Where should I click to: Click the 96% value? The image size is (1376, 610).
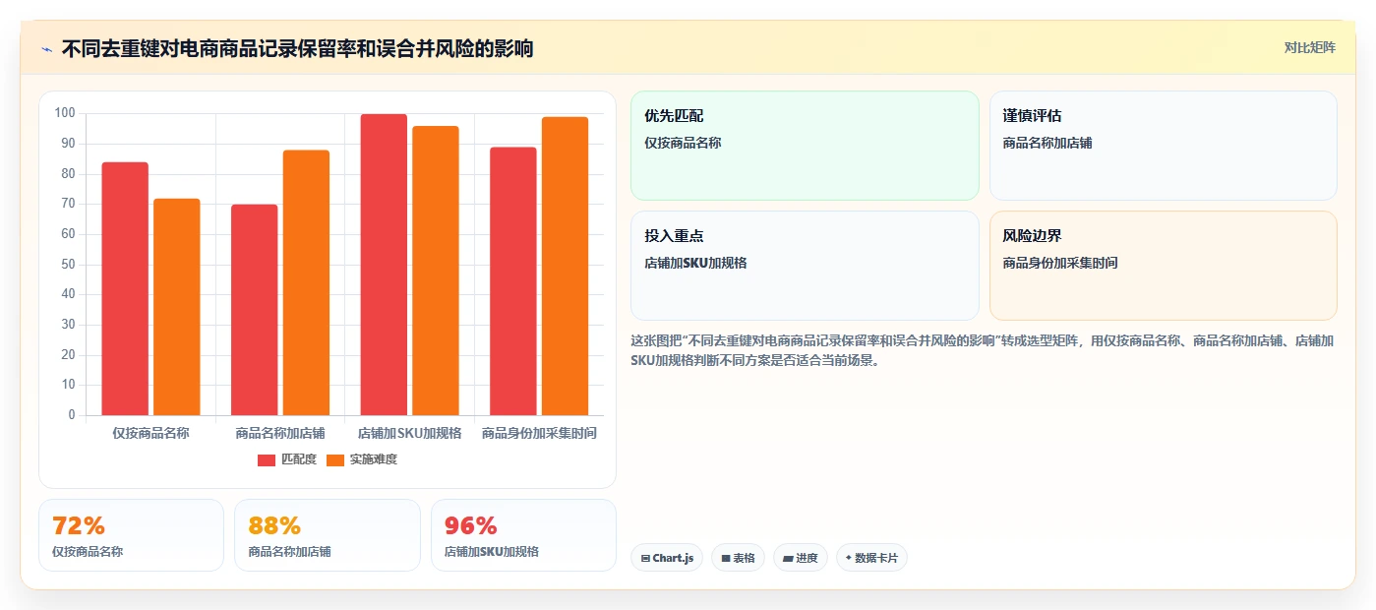click(x=470, y=525)
